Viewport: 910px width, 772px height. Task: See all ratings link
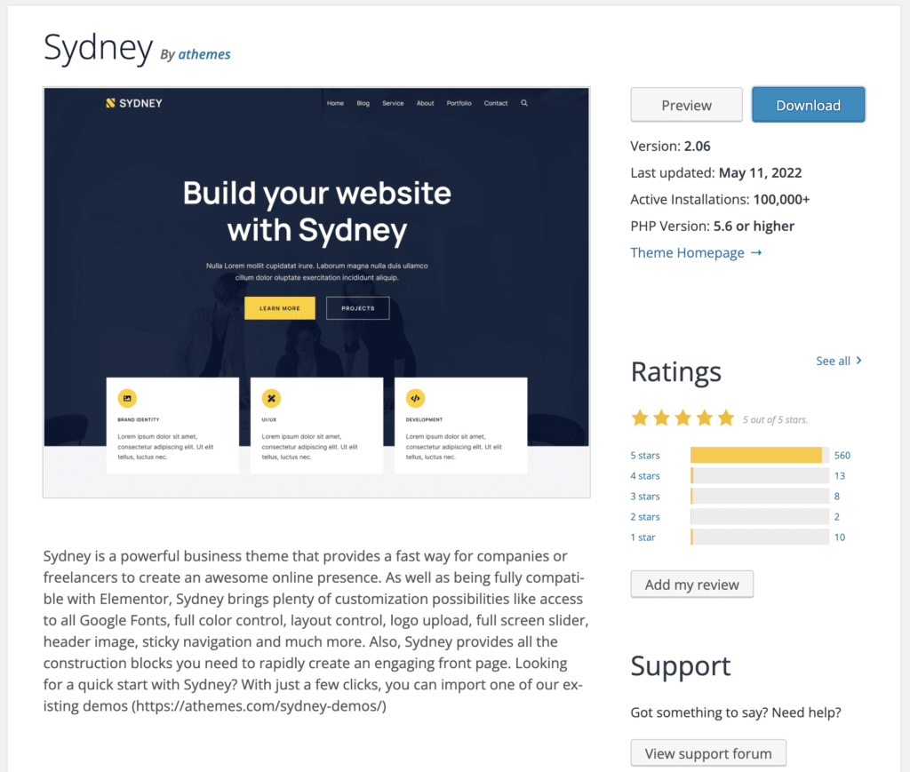click(833, 361)
